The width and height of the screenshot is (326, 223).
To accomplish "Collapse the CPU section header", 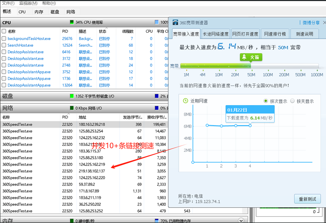I will coord(84,23).
